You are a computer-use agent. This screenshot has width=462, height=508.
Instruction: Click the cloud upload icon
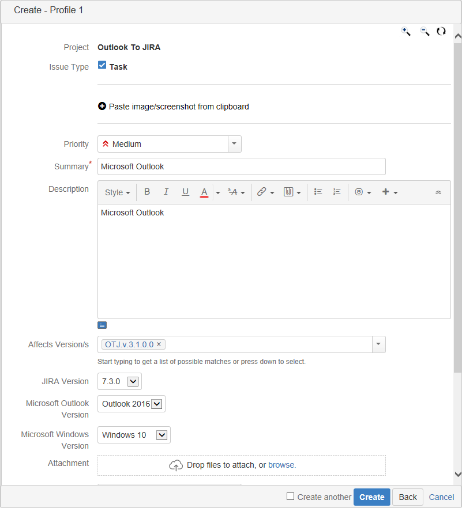click(176, 465)
